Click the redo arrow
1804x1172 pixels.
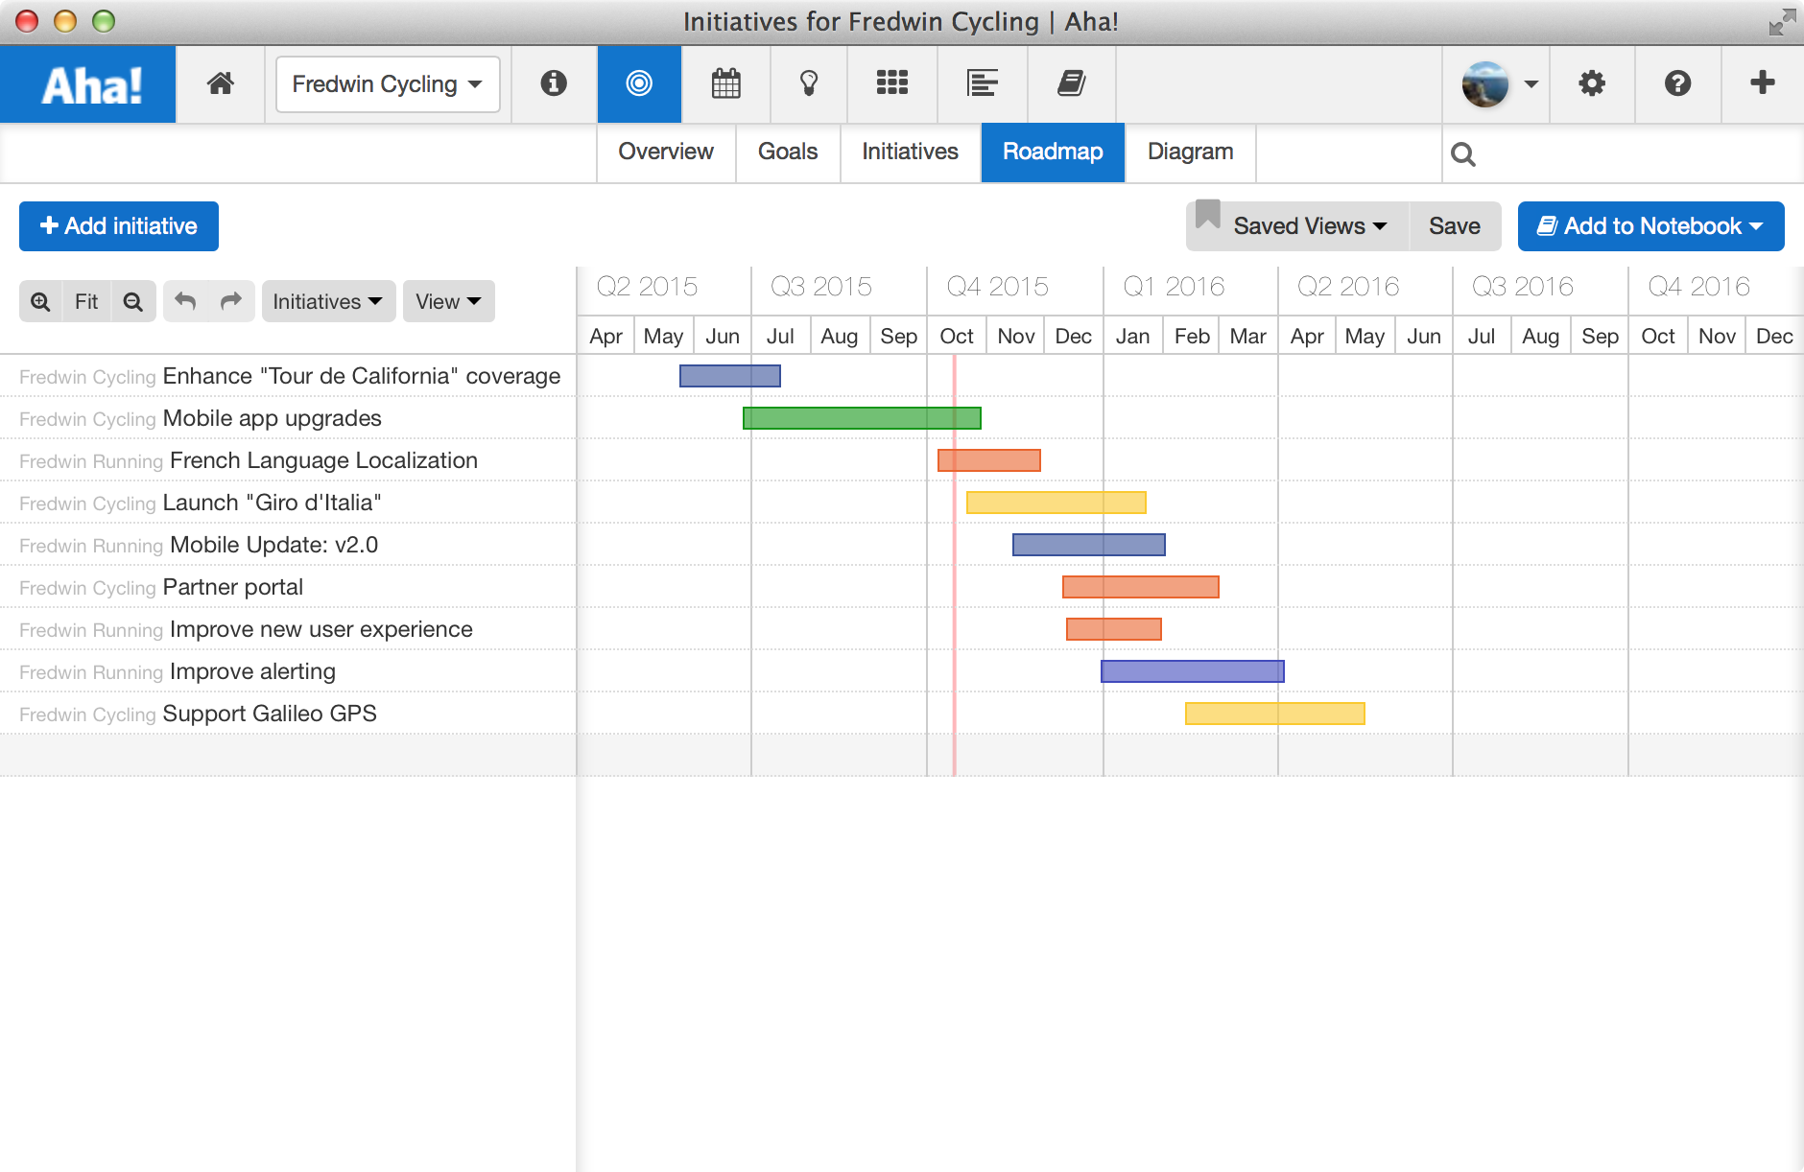[x=231, y=302]
